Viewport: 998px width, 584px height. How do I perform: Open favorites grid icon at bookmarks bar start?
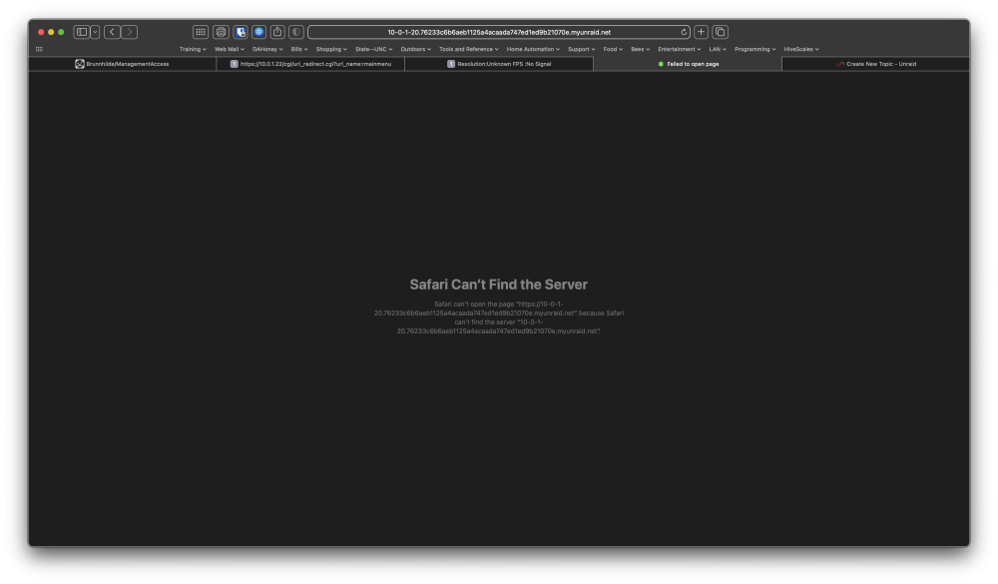(x=40, y=49)
